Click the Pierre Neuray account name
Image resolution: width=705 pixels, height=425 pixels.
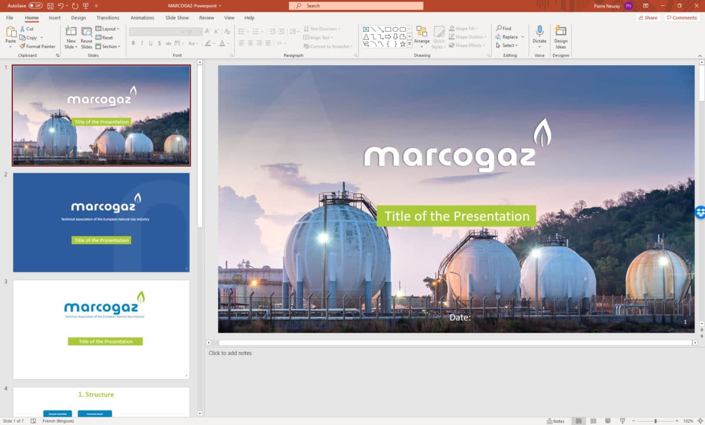tap(607, 5)
